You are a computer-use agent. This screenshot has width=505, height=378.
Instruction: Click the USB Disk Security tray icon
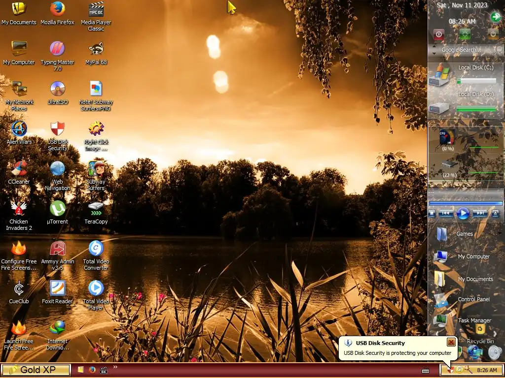[450, 370]
